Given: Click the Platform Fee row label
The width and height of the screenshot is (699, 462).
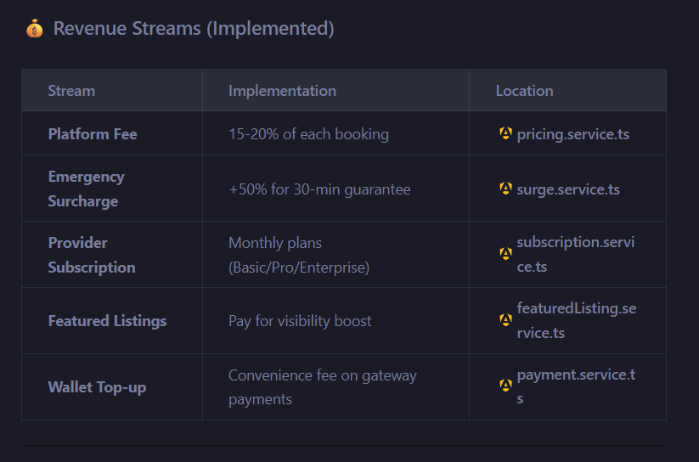Looking at the screenshot, I should tap(93, 134).
